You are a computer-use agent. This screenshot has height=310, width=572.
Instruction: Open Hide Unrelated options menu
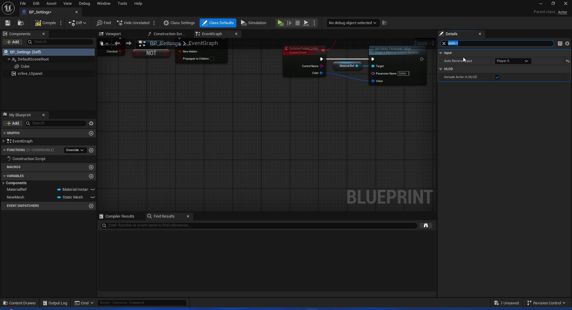click(x=154, y=23)
